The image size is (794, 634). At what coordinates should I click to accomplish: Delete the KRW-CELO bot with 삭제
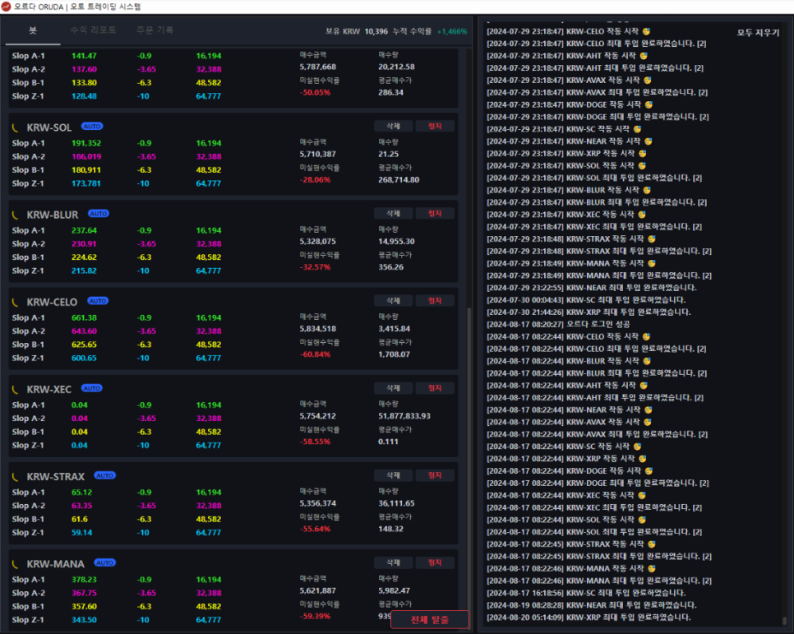point(394,300)
